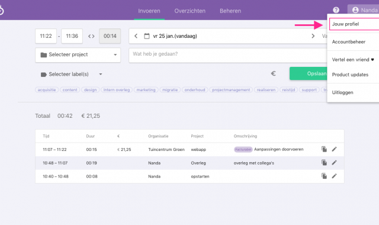Click the 10:40 – 10:48 time cell
Viewport: 379px width, 225px height.
[x=56, y=176]
